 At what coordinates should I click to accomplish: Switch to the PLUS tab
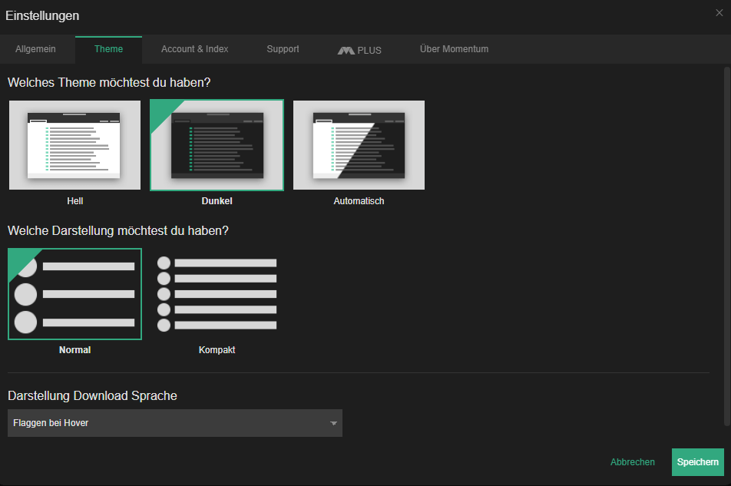coord(359,49)
